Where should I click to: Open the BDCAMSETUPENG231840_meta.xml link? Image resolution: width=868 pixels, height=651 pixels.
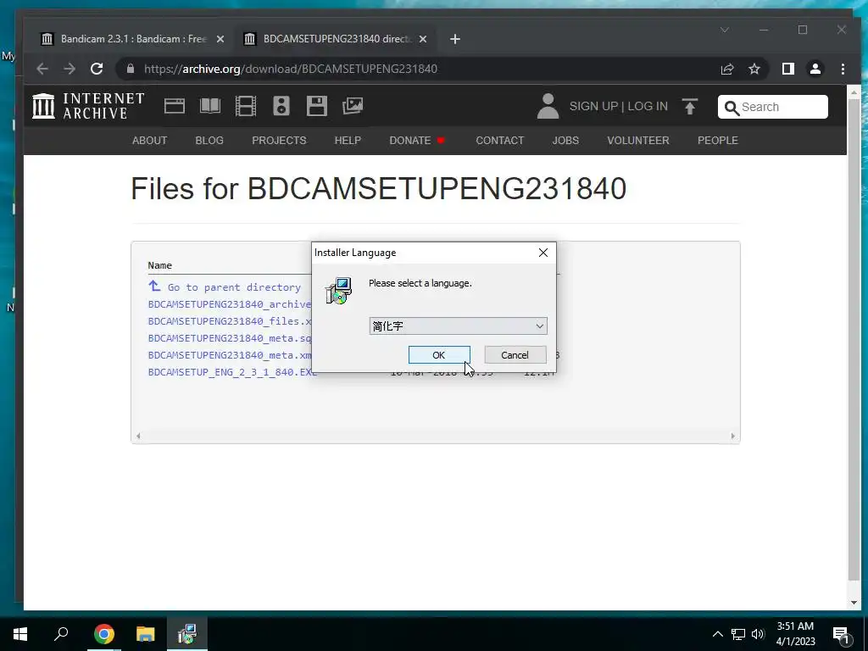[230, 355]
